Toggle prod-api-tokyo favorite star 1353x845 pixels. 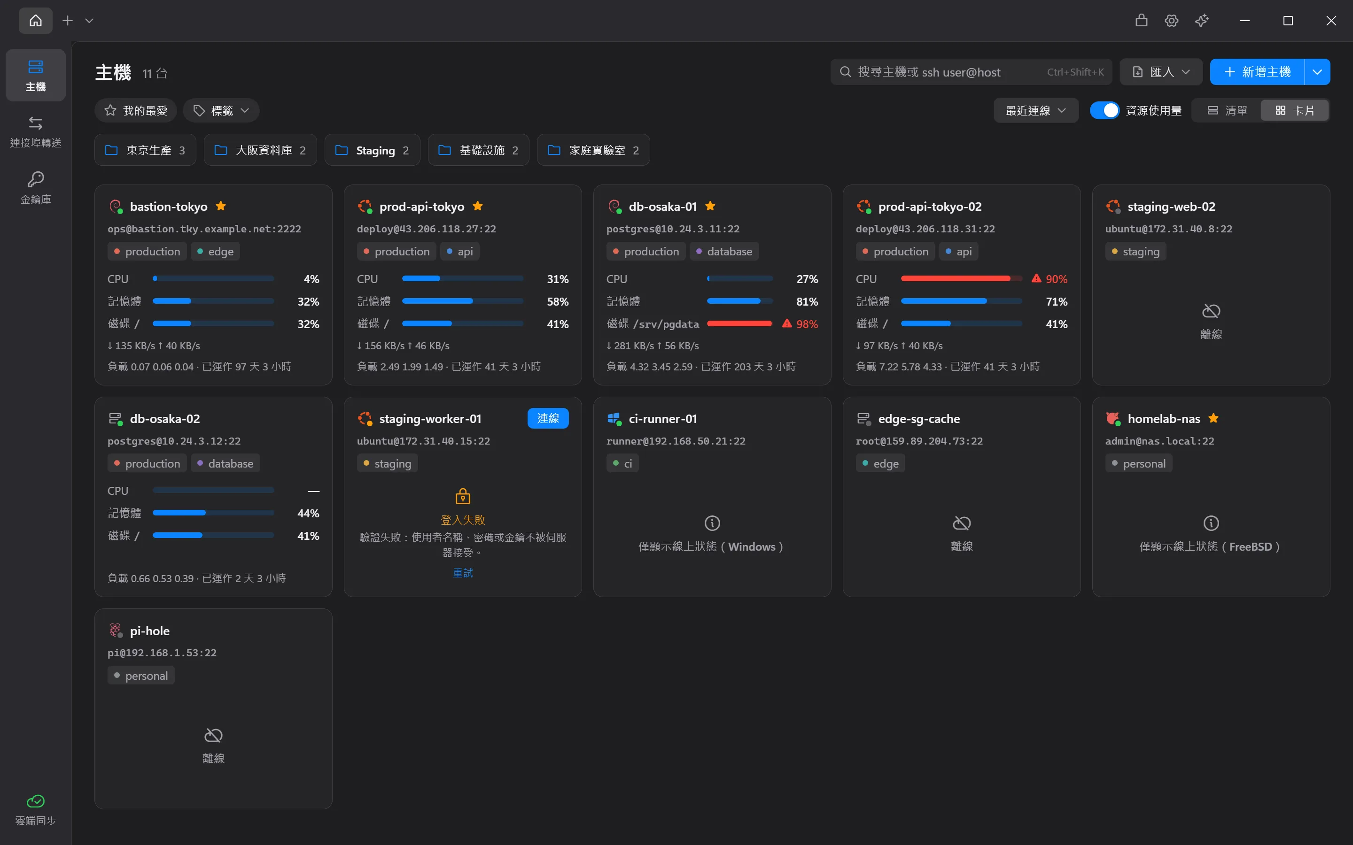477,206
